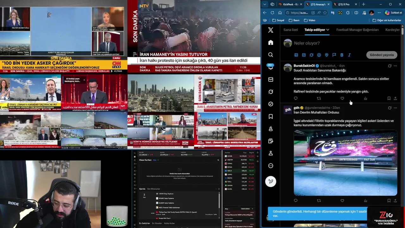Image resolution: width=405 pixels, height=228 pixels.
Task: Select the Son Bilançolar tab
Action: coord(153,189)
